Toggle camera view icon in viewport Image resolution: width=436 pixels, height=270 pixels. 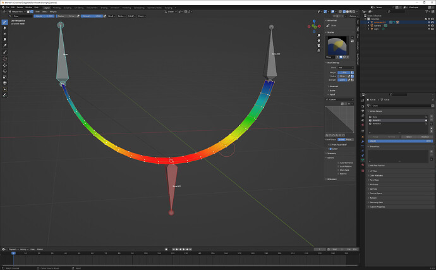pos(318,46)
